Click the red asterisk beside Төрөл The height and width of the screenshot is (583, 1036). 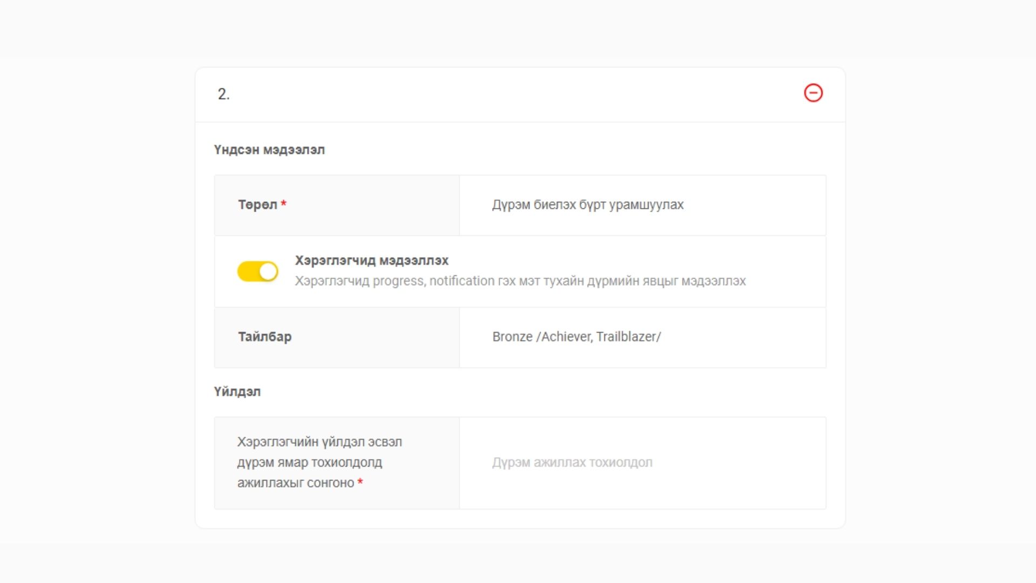point(283,204)
